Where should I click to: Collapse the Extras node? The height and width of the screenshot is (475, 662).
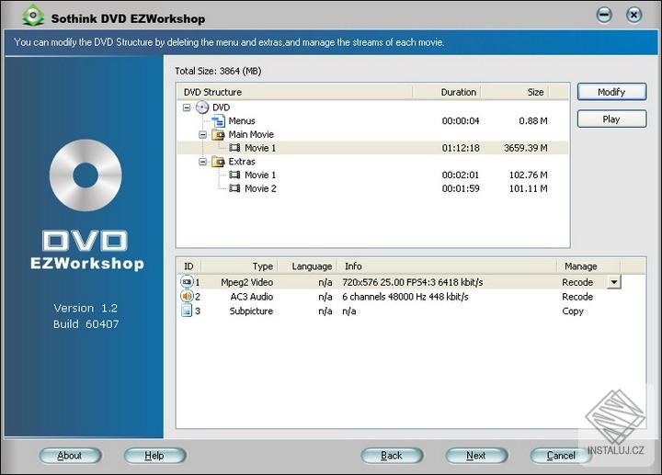click(x=202, y=162)
